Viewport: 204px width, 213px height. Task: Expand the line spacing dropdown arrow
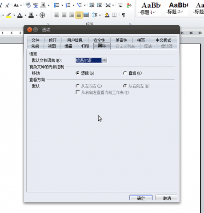click(x=100, y=15)
